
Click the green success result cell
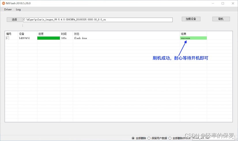pos(193,38)
